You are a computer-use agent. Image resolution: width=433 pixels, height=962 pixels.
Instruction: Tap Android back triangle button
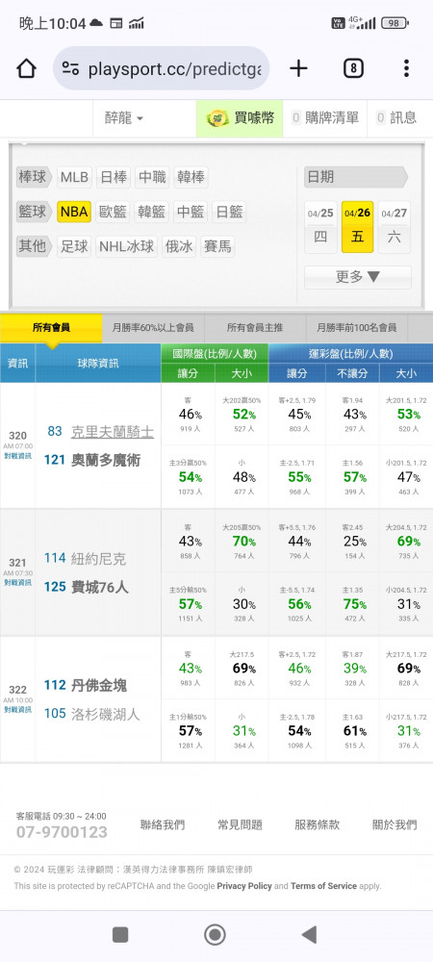point(309,935)
